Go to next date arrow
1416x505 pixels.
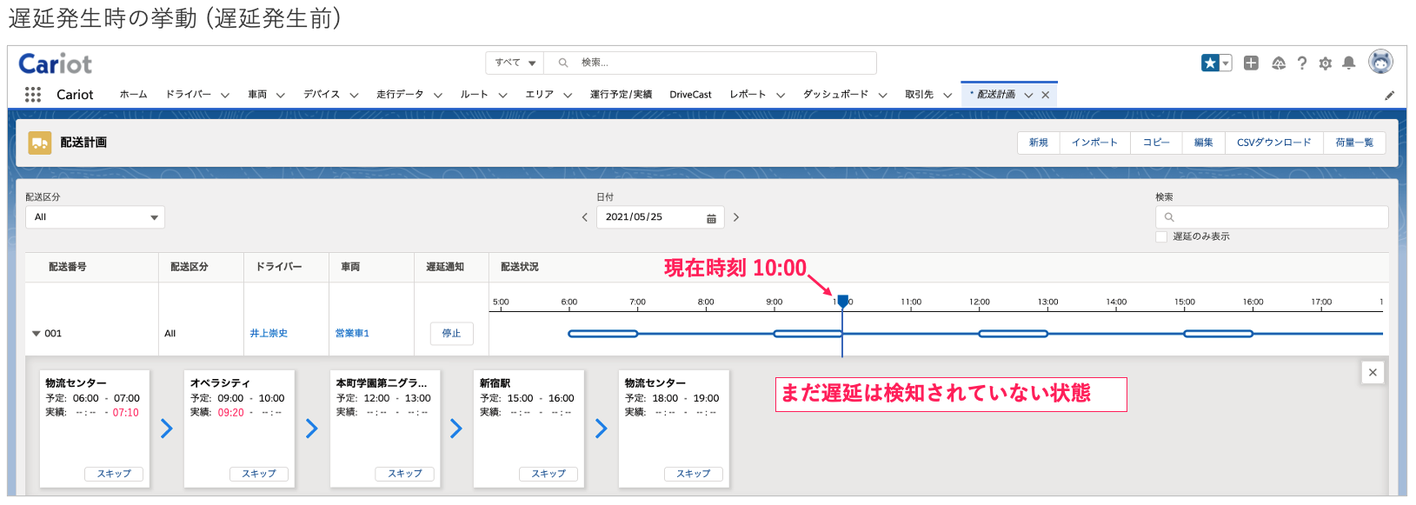click(735, 217)
